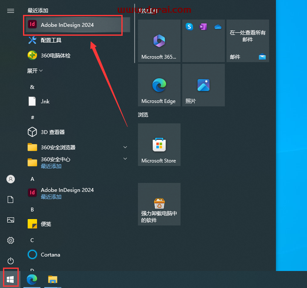Open the Microsoft Store tile

coord(159,145)
